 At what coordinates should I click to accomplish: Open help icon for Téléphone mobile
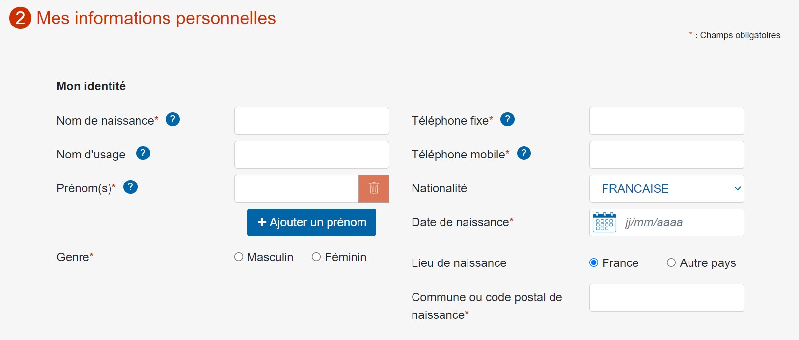click(x=524, y=153)
